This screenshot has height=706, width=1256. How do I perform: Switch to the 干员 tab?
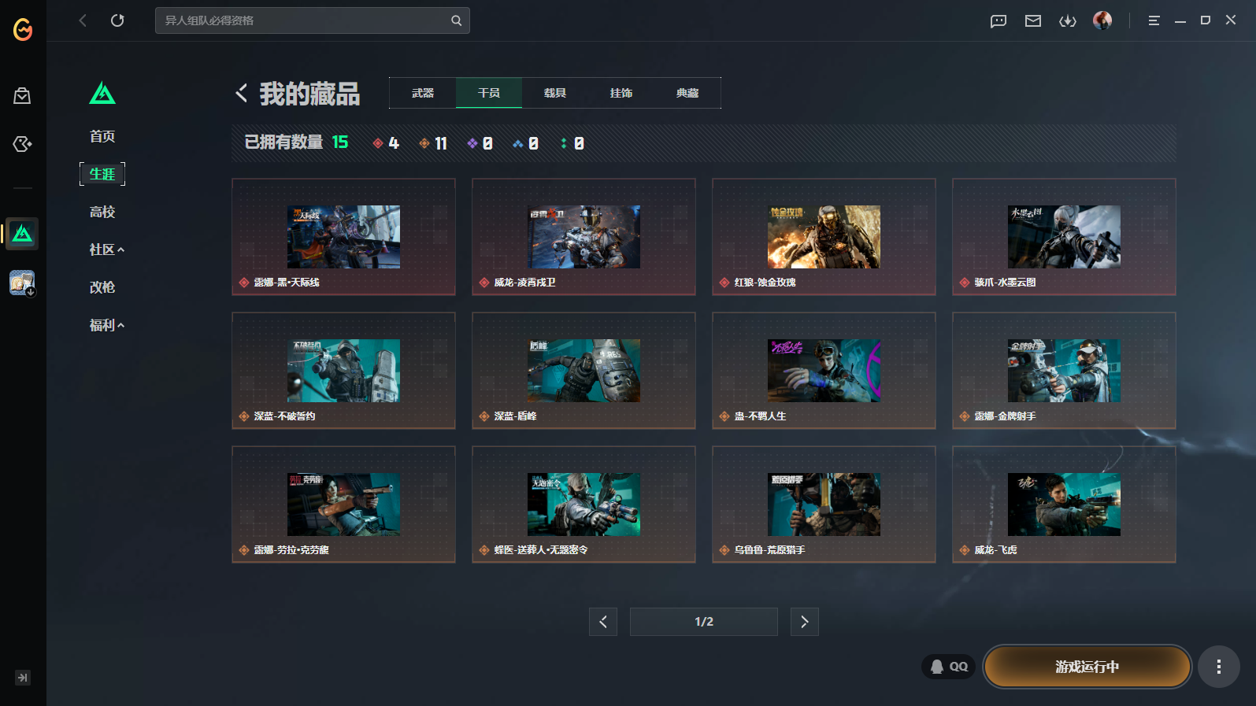coord(489,93)
